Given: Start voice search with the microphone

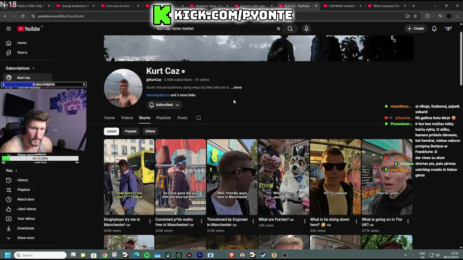Looking at the screenshot, I should (306, 29).
